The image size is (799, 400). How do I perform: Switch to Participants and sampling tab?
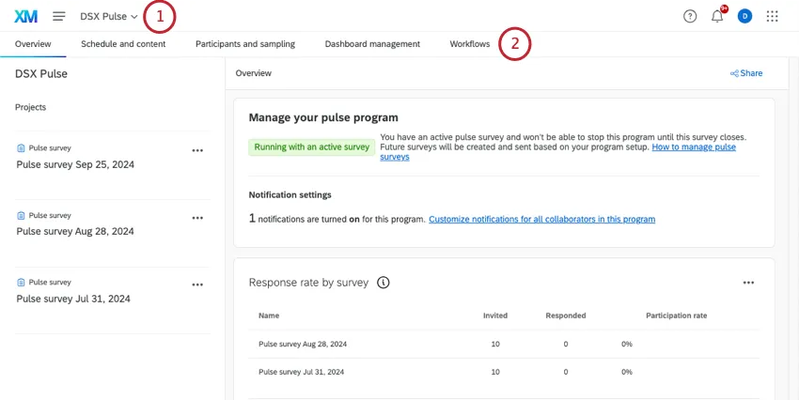click(244, 44)
